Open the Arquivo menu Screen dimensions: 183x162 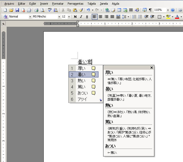(9, 4)
